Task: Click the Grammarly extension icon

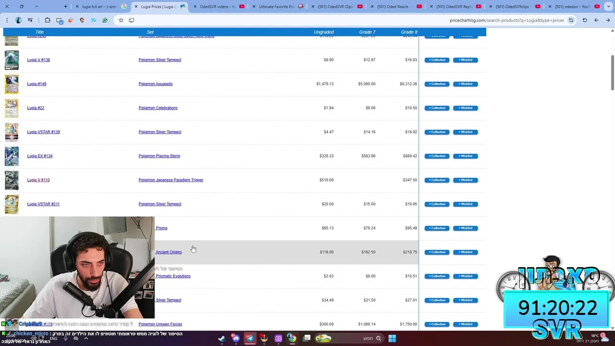Action: (105, 20)
